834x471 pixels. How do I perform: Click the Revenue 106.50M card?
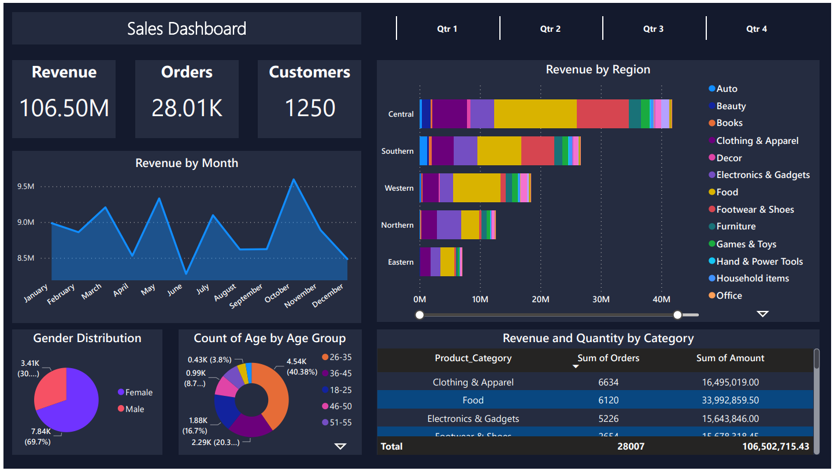pos(64,99)
